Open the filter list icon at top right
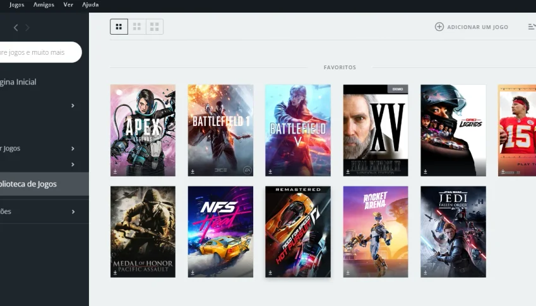Viewport: 536px width, 306px height. tap(532, 26)
